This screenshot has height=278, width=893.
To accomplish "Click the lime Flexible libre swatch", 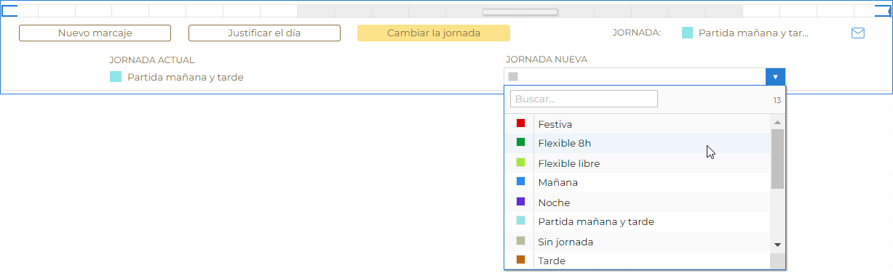I will pyautogui.click(x=520, y=162).
